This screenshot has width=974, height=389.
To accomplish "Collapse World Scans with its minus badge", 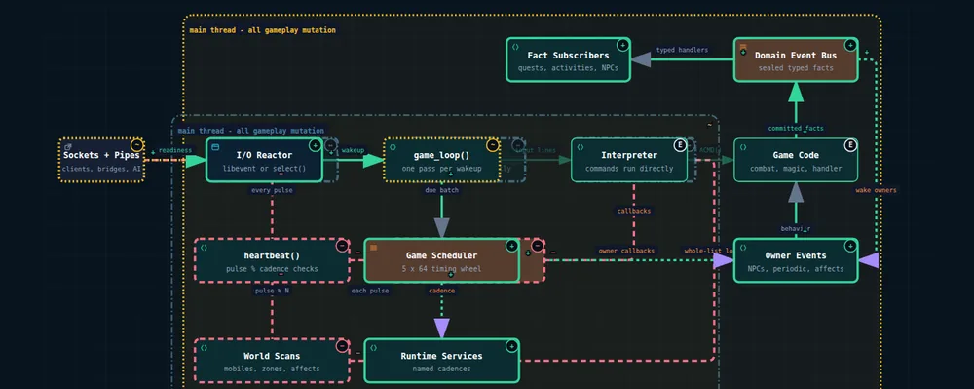I will (x=342, y=346).
